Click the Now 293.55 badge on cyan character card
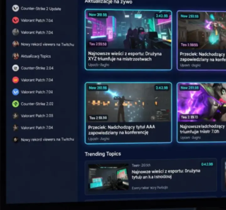This screenshot has width=226, height=210. pyautogui.click(x=190, y=16)
